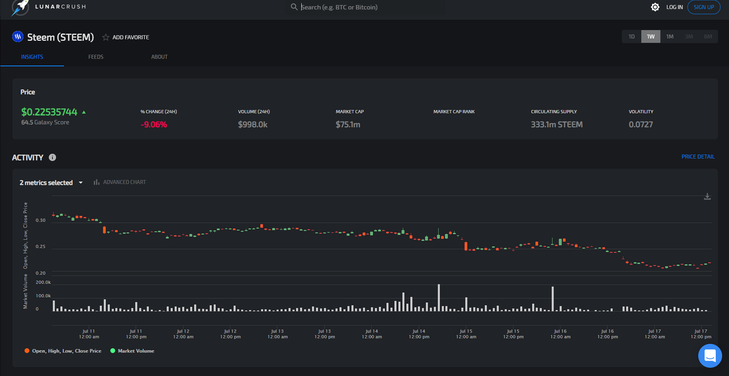Click the search magnifier icon
The width and height of the screenshot is (729, 376).
(x=294, y=7)
